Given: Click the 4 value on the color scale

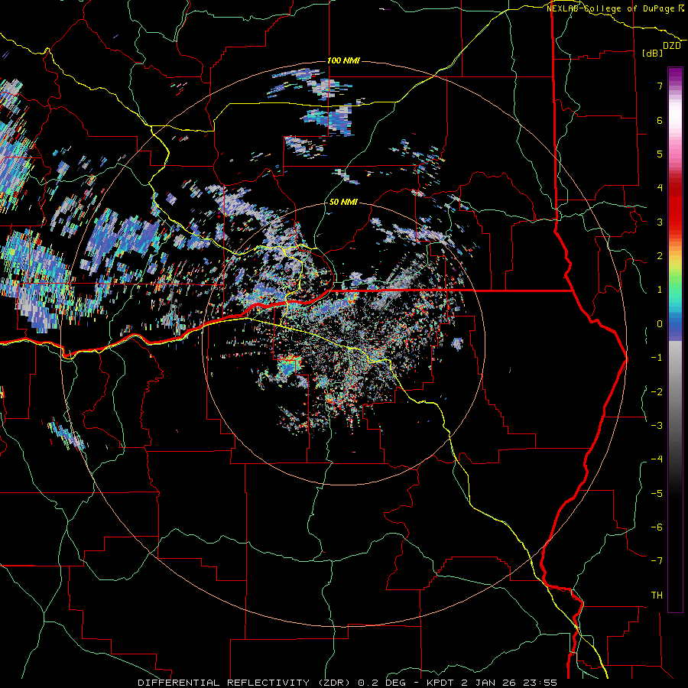Looking at the screenshot, I should coord(660,188).
